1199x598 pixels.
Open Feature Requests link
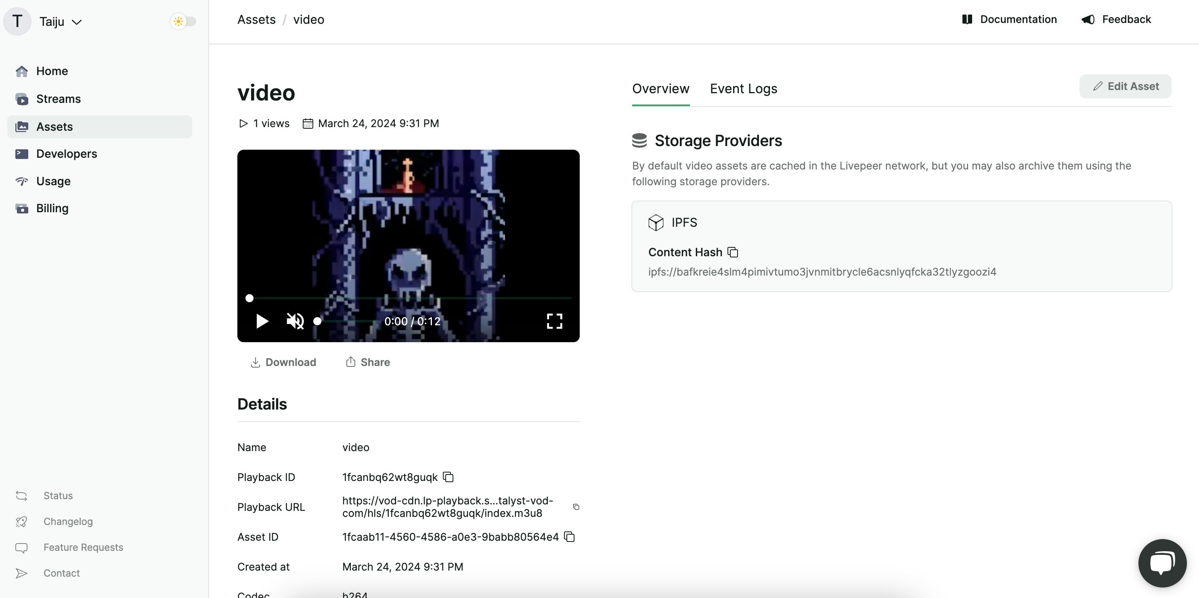click(83, 547)
